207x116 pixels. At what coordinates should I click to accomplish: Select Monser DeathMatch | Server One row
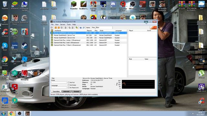89,38
